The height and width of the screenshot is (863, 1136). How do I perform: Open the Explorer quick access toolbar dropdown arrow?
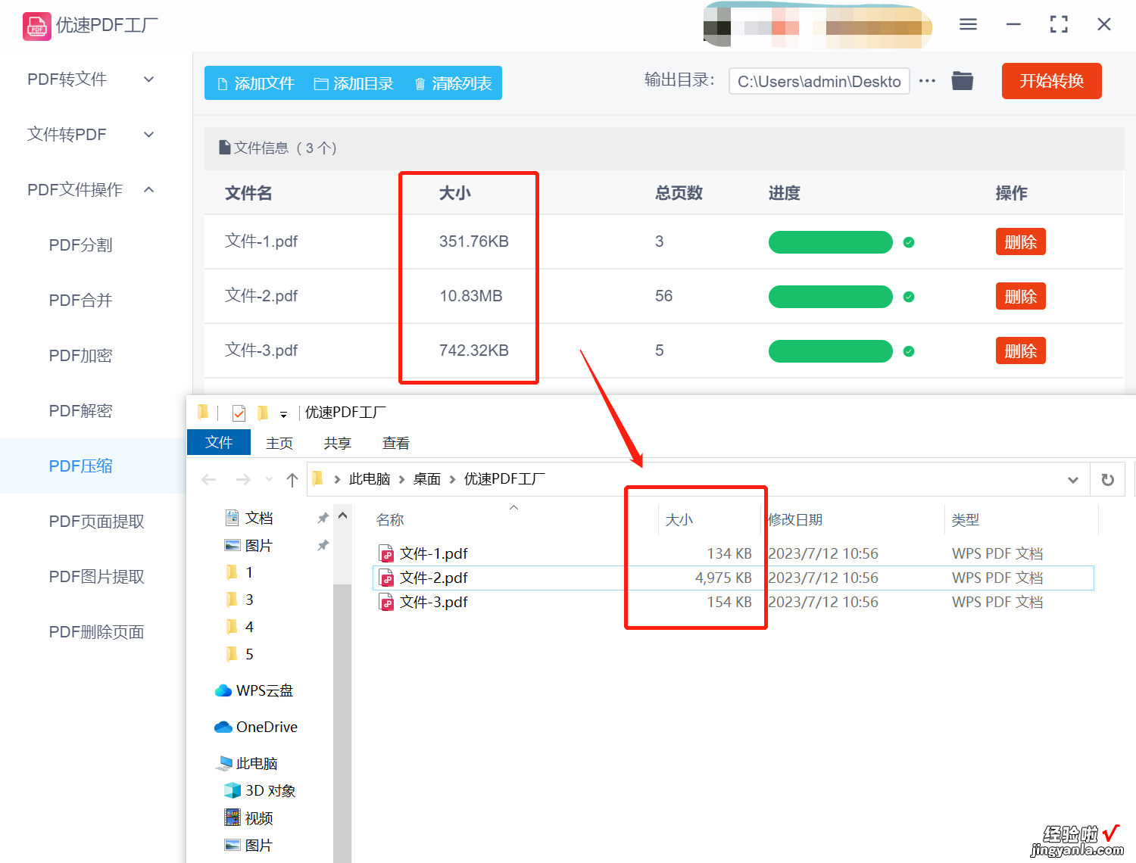coord(283,414)
